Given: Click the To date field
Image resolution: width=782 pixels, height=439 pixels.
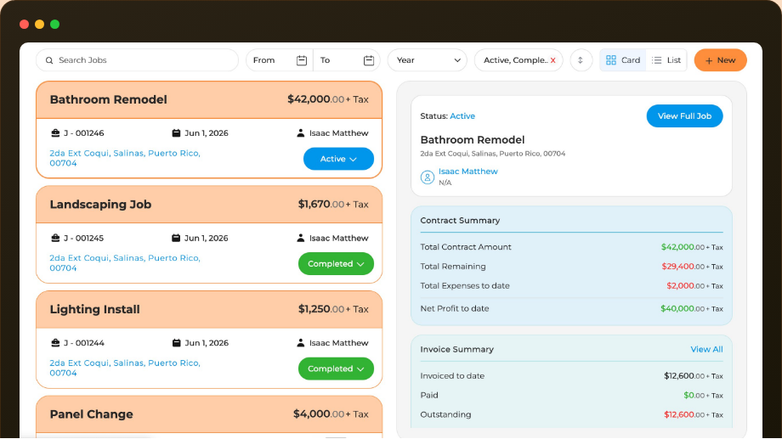Looking at the screenshot, I should (347, 60).
